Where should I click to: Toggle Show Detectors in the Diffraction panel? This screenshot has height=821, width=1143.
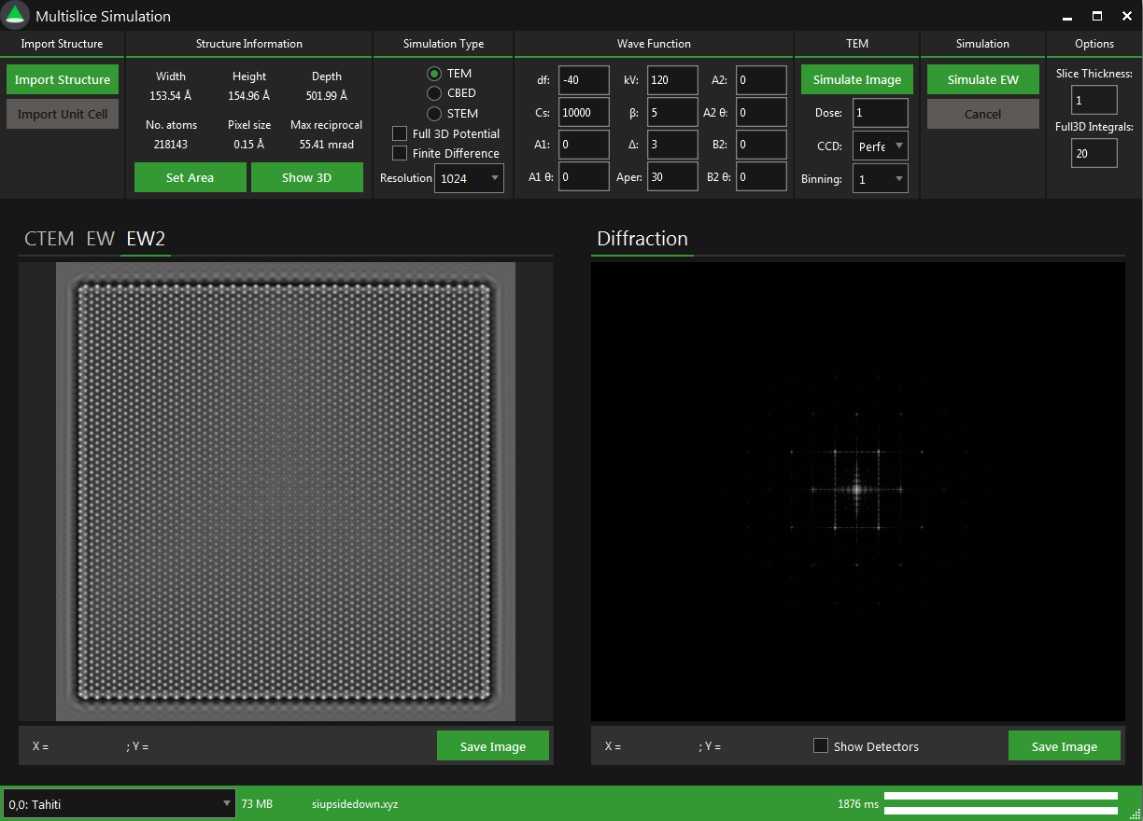coord(821,745)
